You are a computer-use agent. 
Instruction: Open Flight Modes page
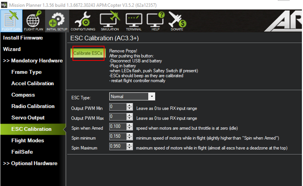[28, 140]
